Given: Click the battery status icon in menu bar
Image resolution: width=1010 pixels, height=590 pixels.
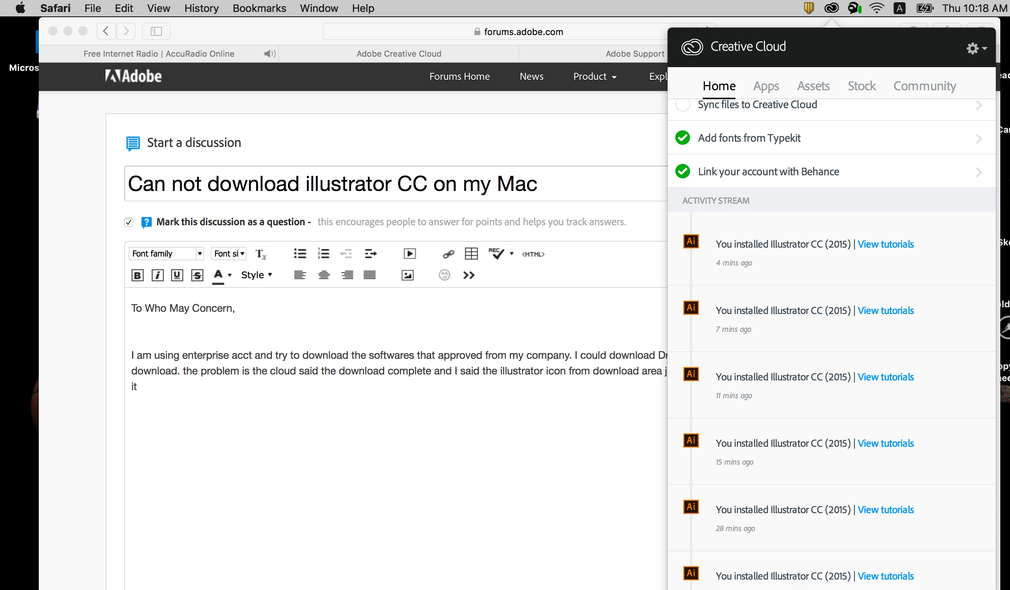Looking at the screenshot, I should pos(925,8).
